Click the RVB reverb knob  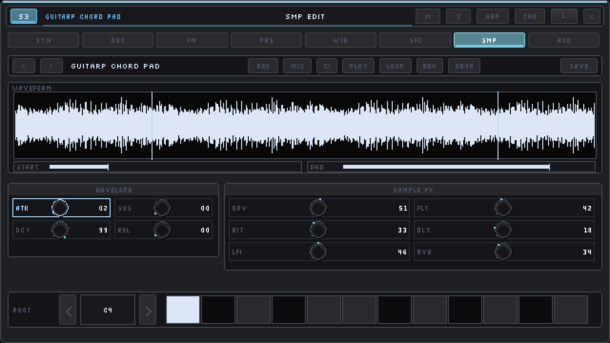click(x=503, y=252)
